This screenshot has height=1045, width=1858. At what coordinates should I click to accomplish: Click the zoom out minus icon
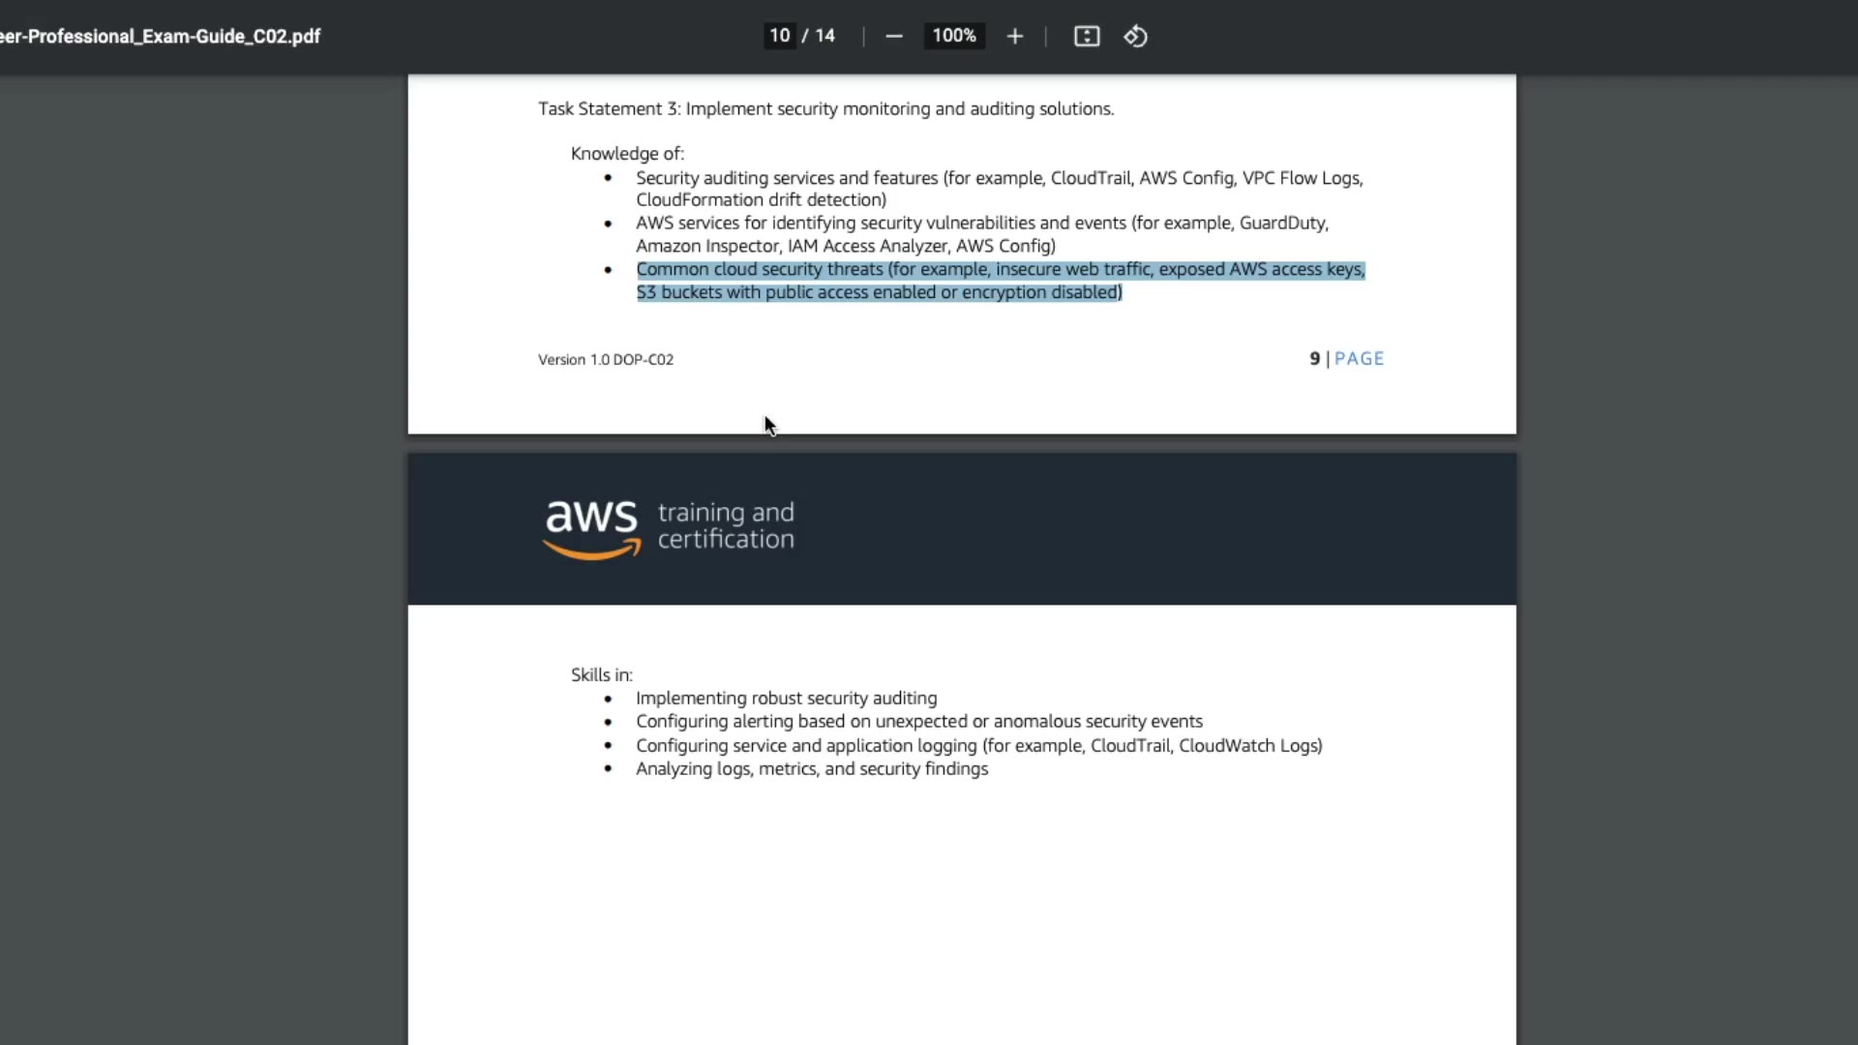tap(894, 37)
